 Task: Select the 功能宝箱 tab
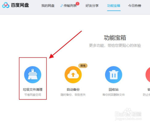114,6
